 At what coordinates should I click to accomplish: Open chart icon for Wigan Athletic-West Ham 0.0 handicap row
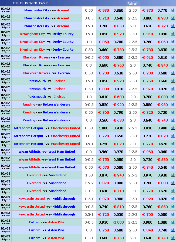pos(172,152)
